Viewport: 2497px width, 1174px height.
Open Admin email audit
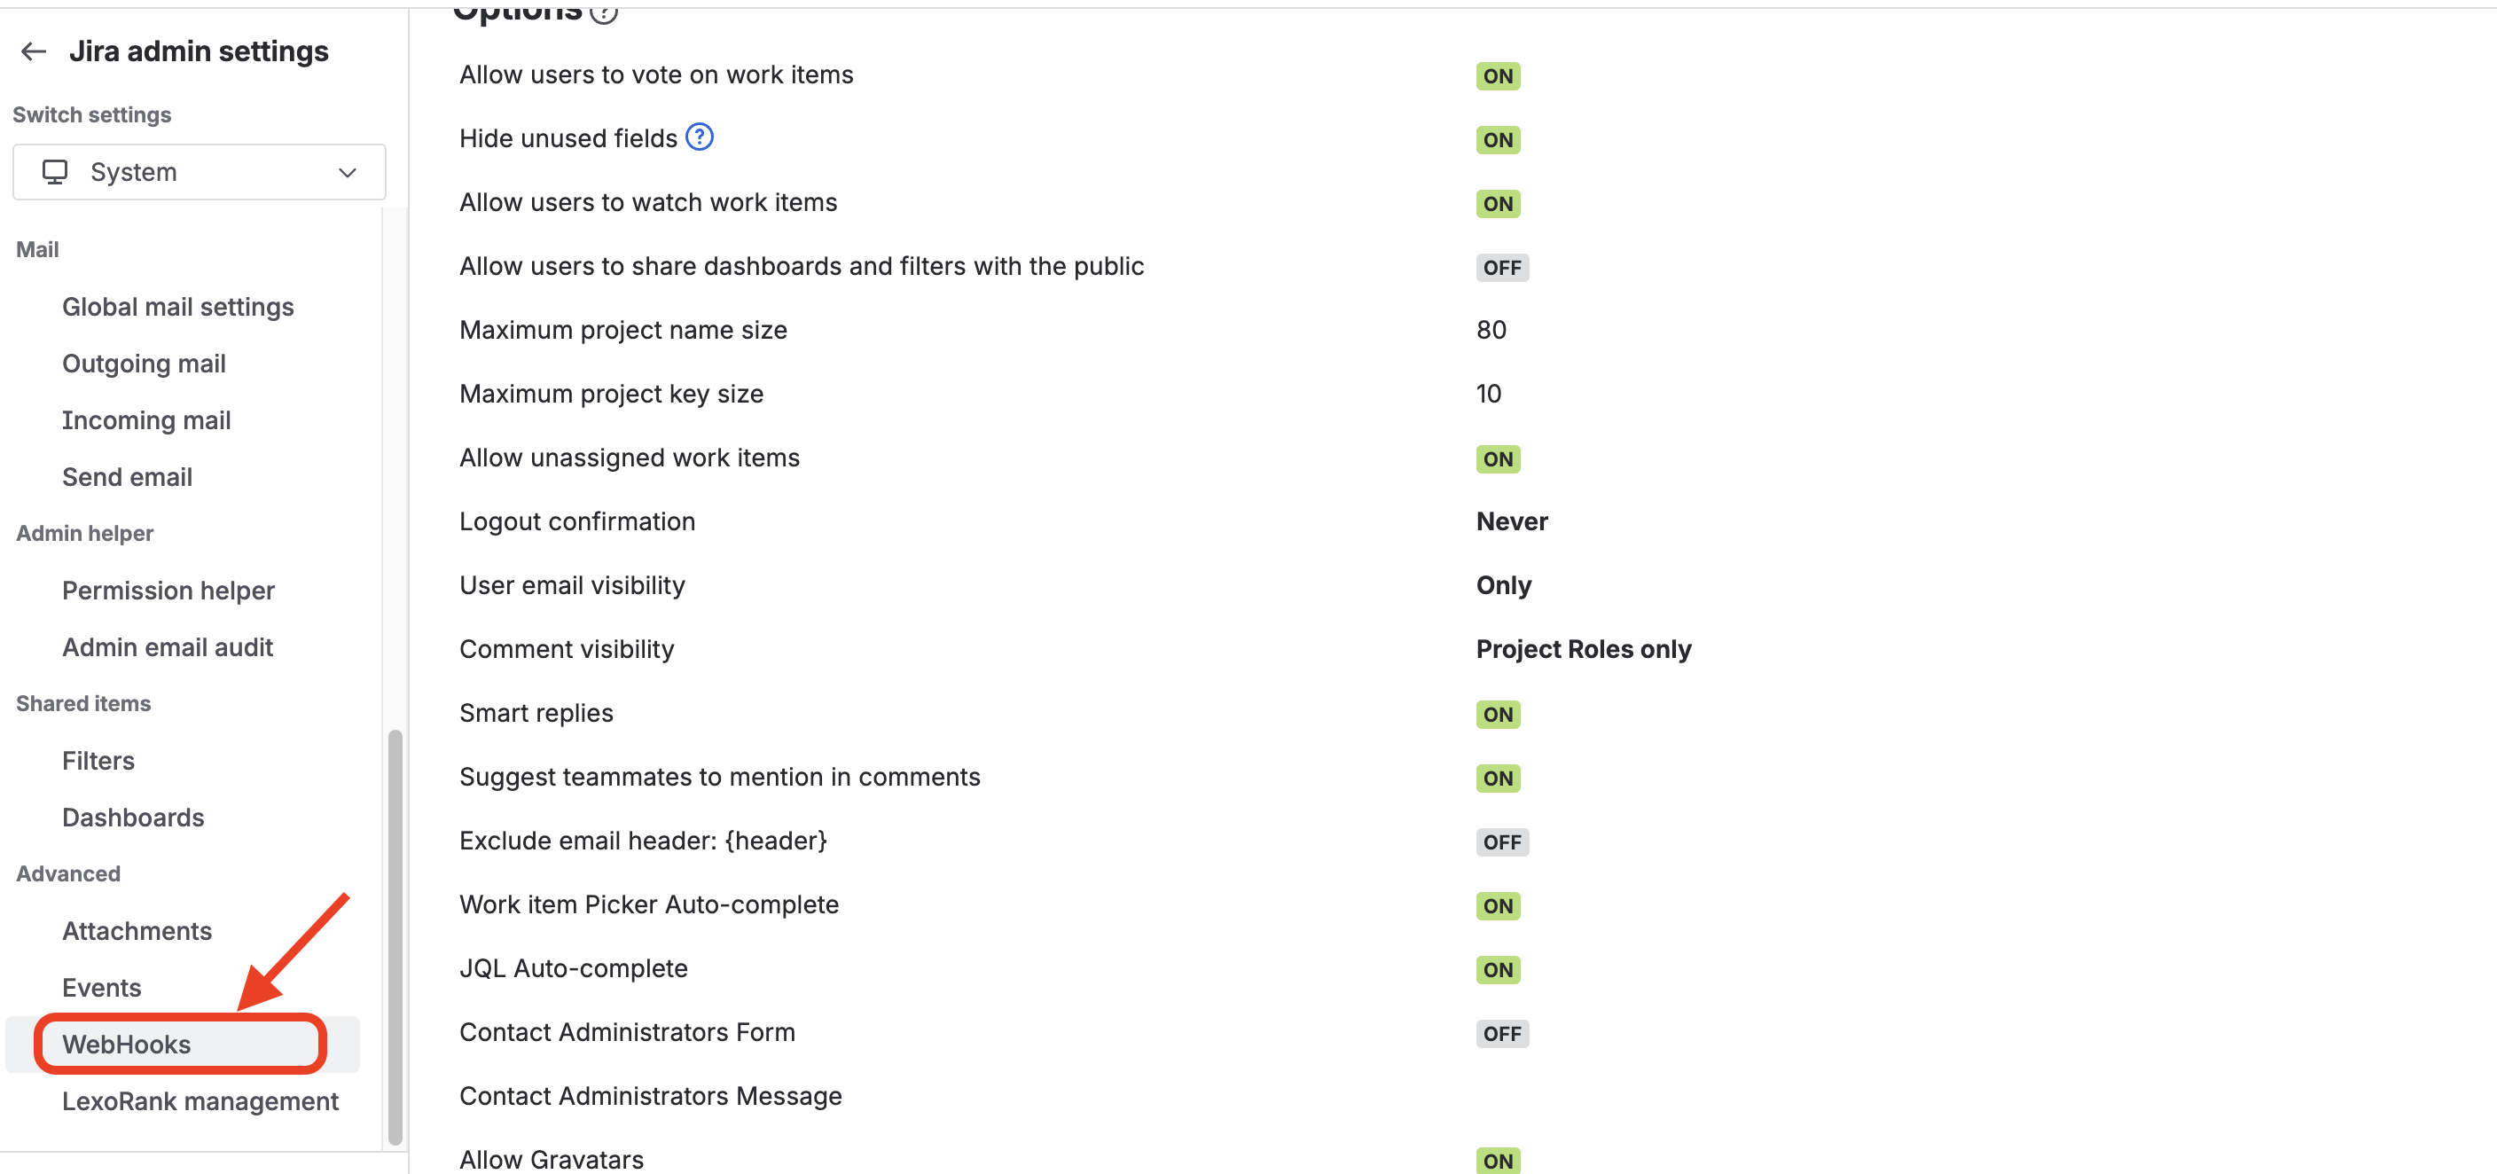click(x=167, y=647)
